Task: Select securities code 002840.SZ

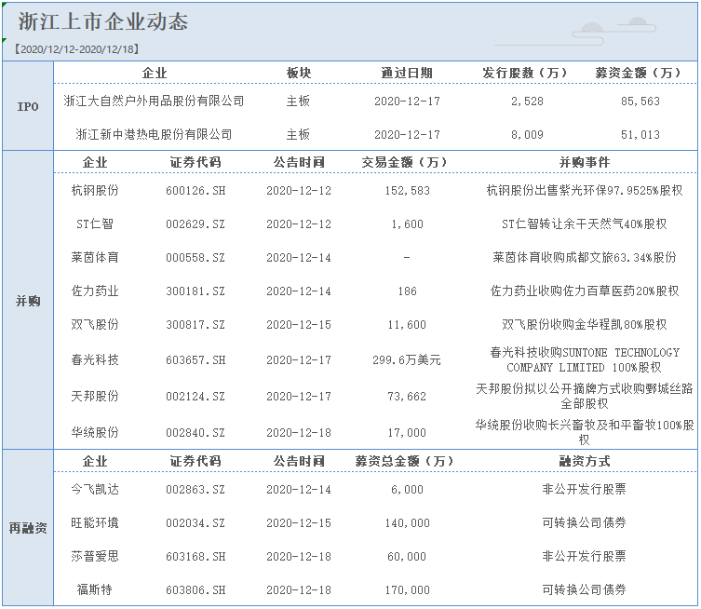Action: coord(195,432)
